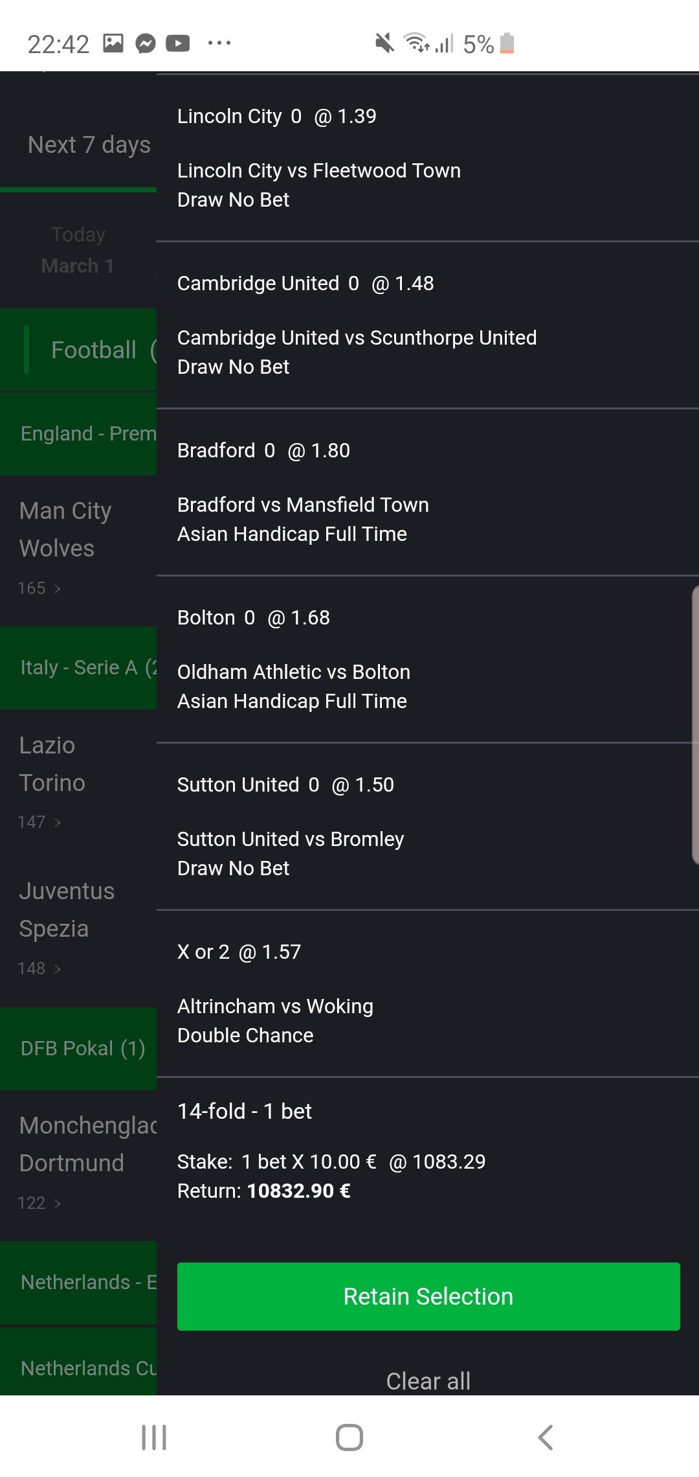Tap the Messenger notification icon
Viewport: 699px width, 1477px height.
pyautogui.click(x=146, y=43)
